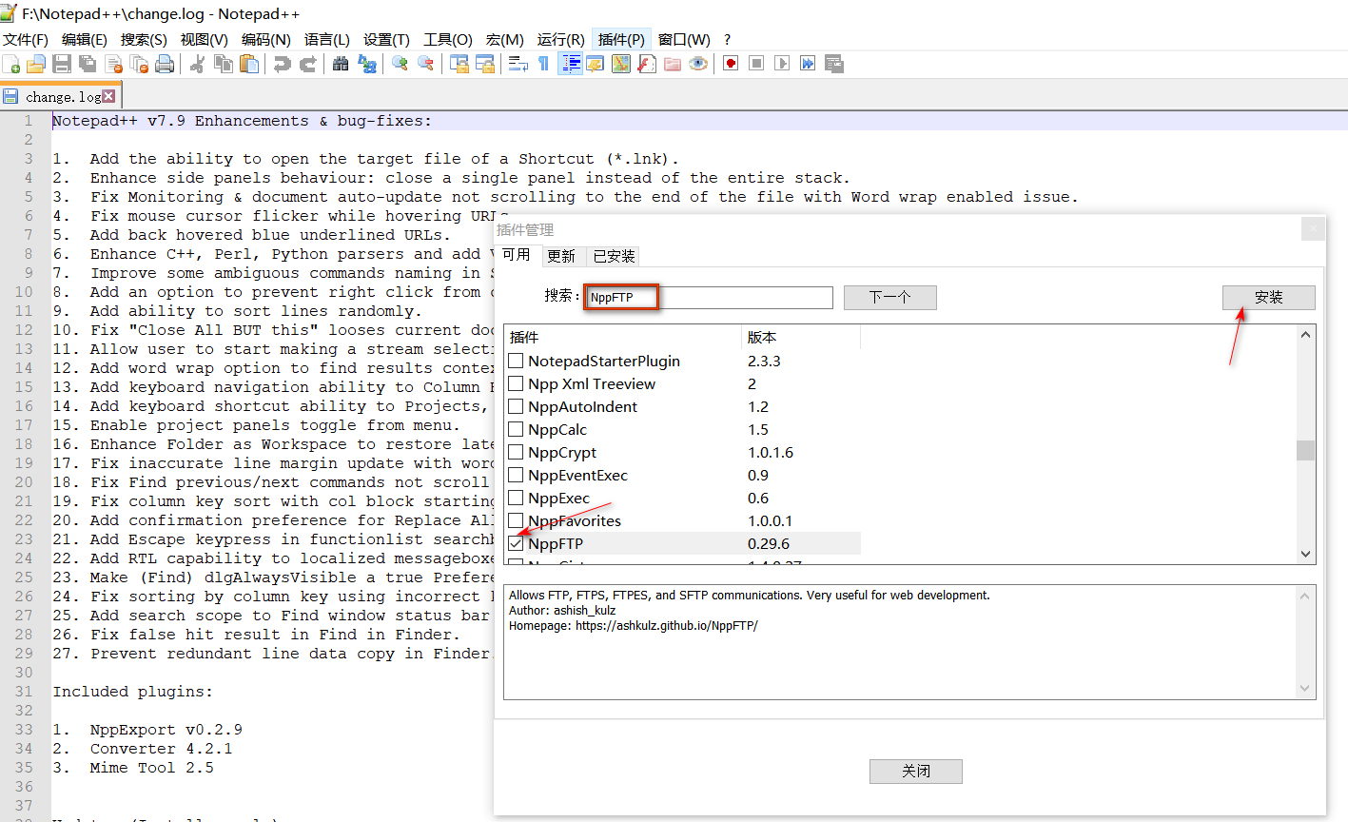Screen dimensions: 1348x822
Task: Run macro multiple times icon
Action: tap(808, 64)
